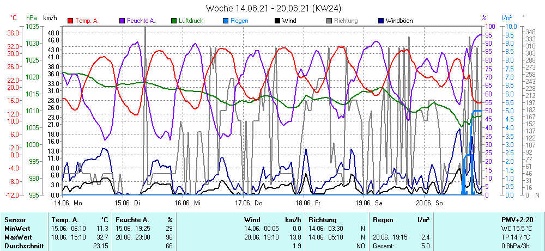
Task: Click the MaxWert row label
Action: [x=19, y=237]
